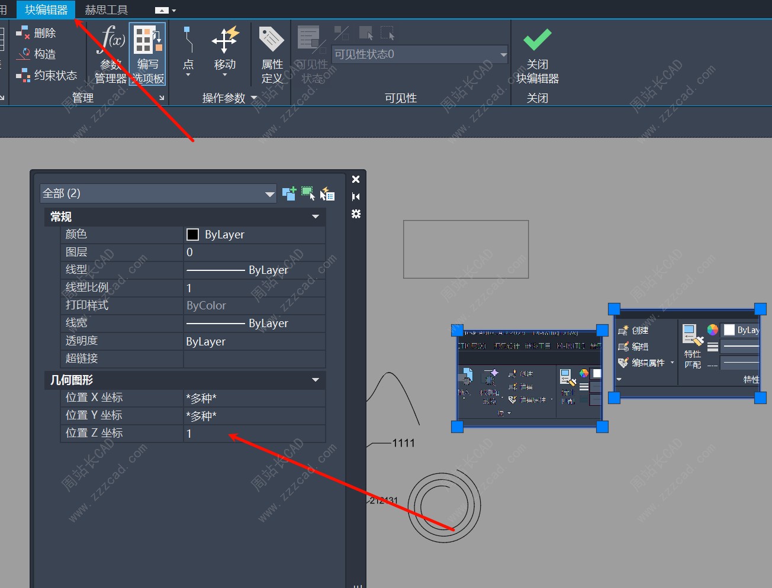Toggle auto-hide on the properties palette
Viewport: 772px width, 588px height.
point(356,196)
